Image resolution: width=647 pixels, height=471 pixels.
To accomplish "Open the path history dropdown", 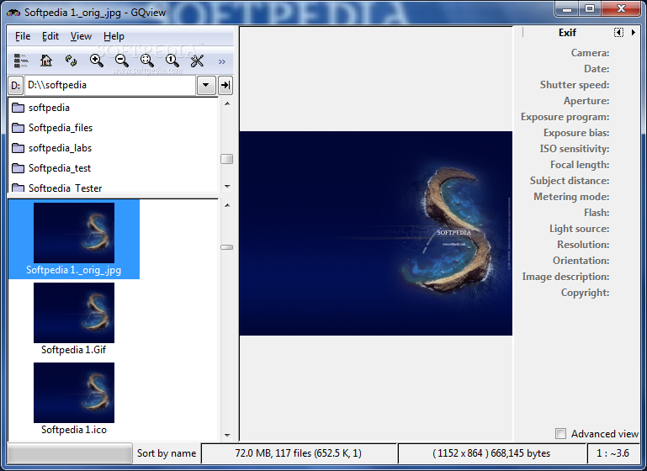I will [206, 86].
